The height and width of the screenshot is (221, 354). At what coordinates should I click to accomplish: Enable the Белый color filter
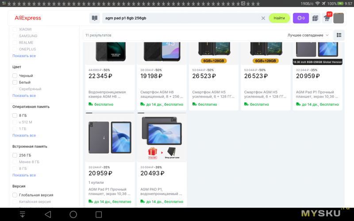coord(15,82)
